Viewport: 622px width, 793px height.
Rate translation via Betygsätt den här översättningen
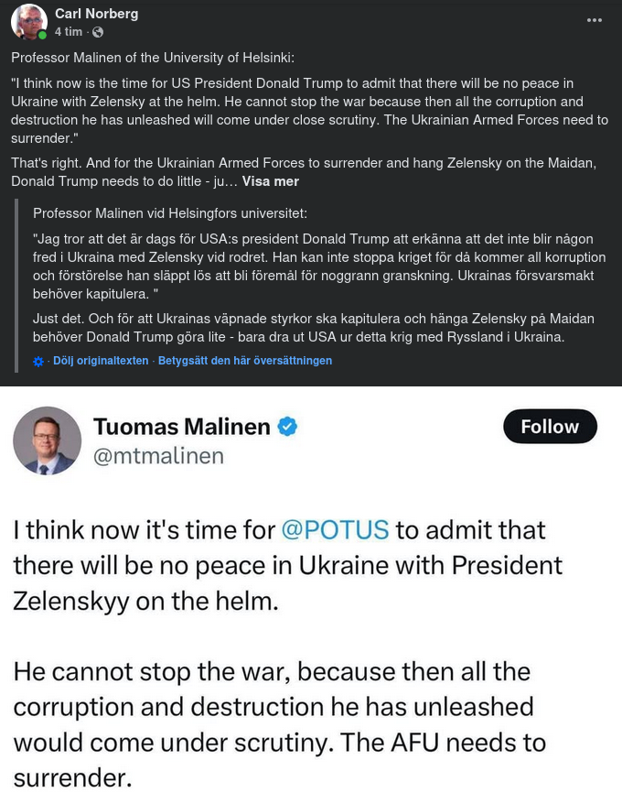pyautogui.click(x=245, y=361)
